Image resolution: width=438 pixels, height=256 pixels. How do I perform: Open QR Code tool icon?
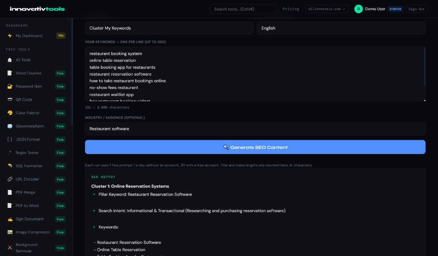pos(10,100)
